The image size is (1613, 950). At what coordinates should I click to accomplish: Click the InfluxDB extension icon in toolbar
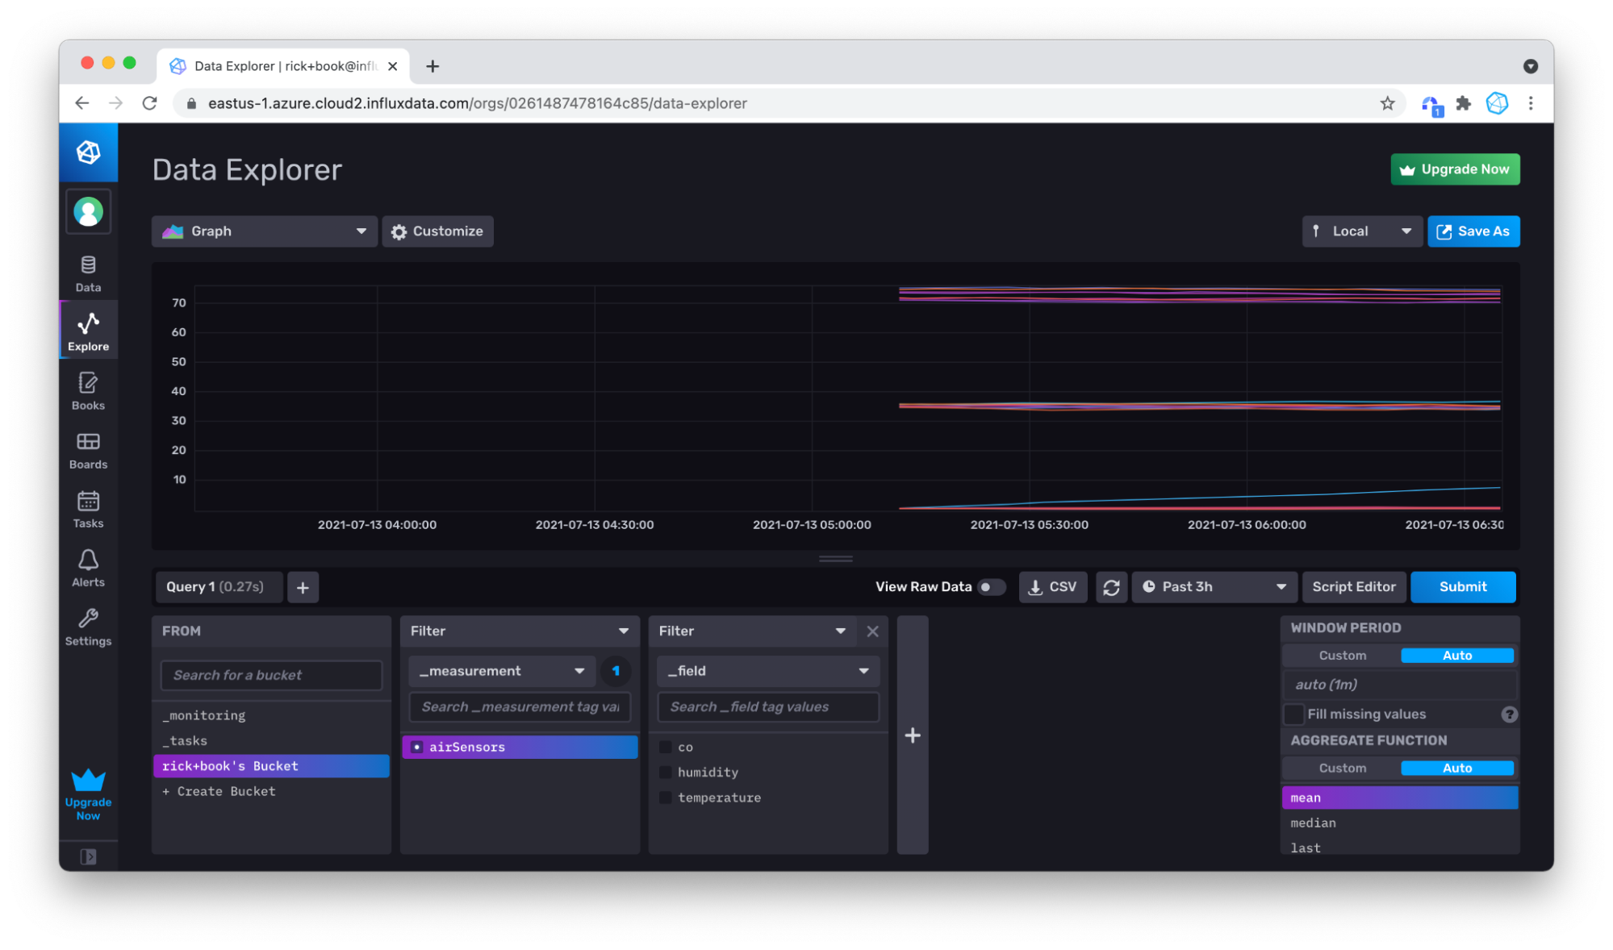click(1497, 103)
